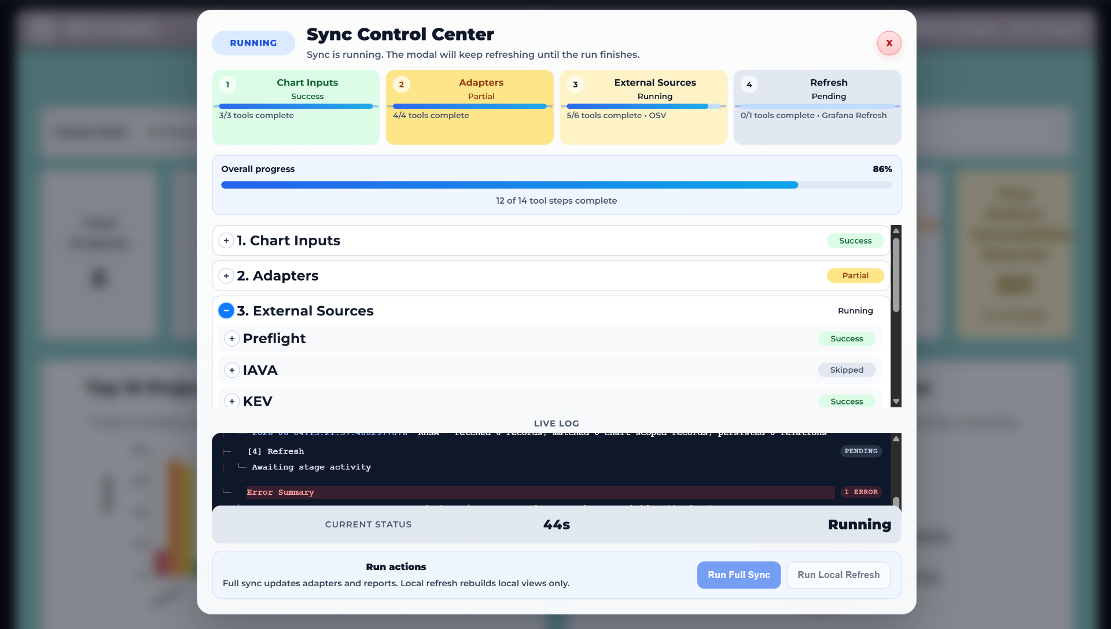
Task: Click '12 of 14 tool steps complete' text
Action: [556, 201]
